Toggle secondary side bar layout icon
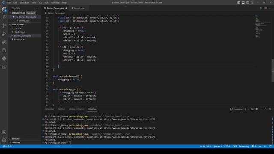 click(x=247, y=3)
